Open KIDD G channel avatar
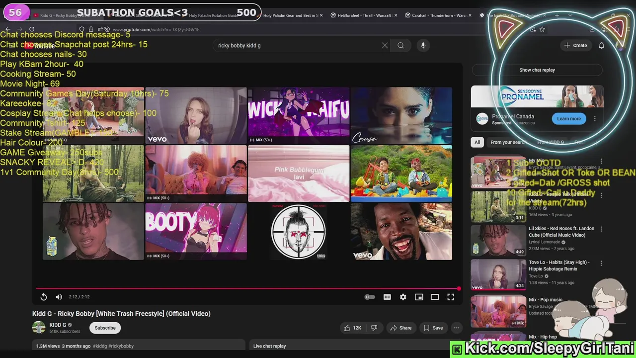 click(x=39, y=327)
